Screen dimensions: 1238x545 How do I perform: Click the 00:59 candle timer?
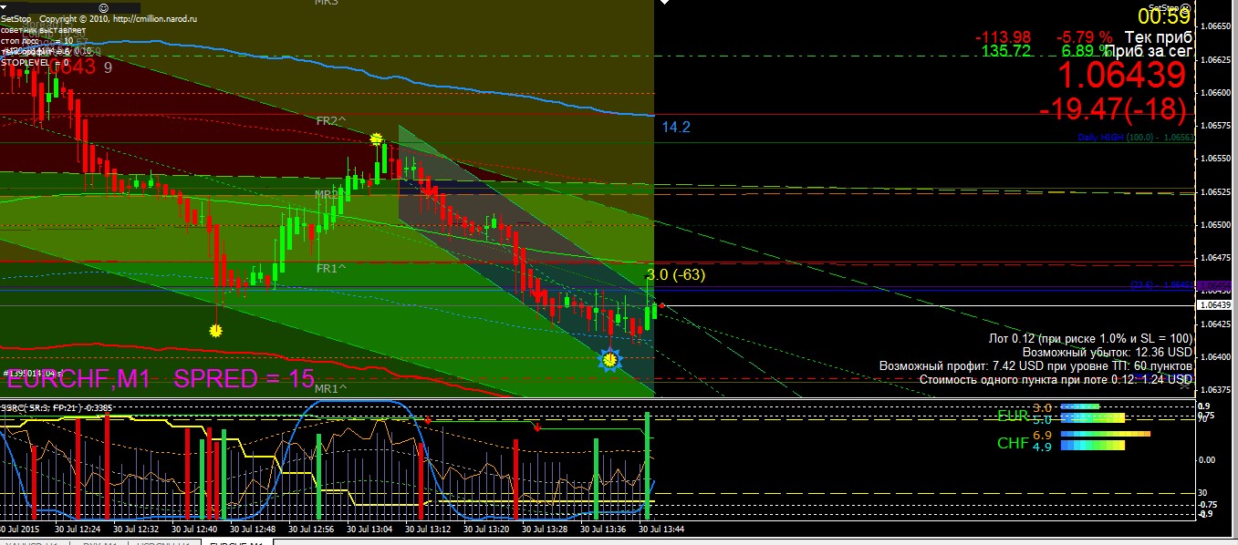(1163, 15)
